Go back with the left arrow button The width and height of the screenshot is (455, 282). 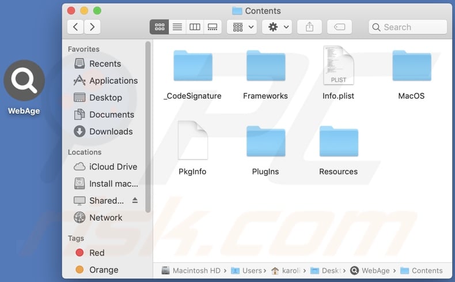(75, 27)
